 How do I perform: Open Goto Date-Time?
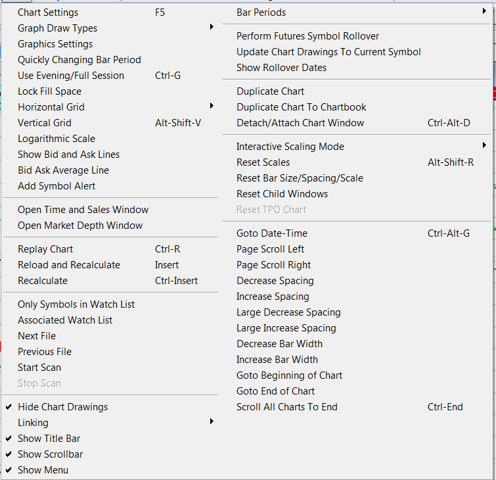[357, 233]
